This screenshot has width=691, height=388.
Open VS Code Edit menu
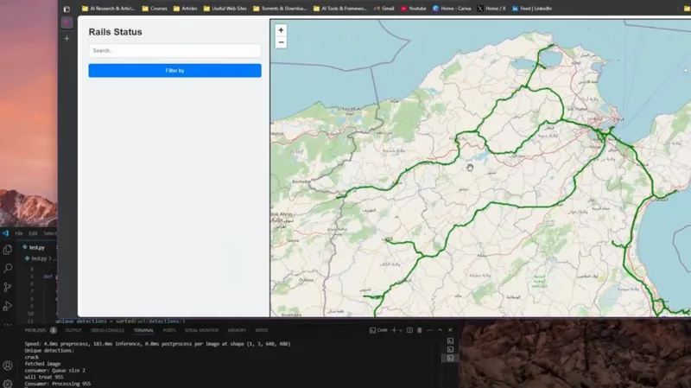33,233
